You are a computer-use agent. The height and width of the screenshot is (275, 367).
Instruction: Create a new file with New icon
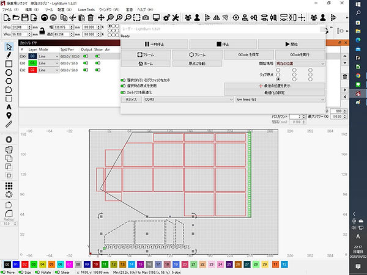7,18
